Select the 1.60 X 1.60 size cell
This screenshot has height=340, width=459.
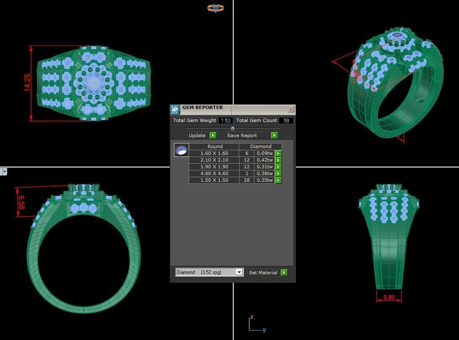(214, 153)
